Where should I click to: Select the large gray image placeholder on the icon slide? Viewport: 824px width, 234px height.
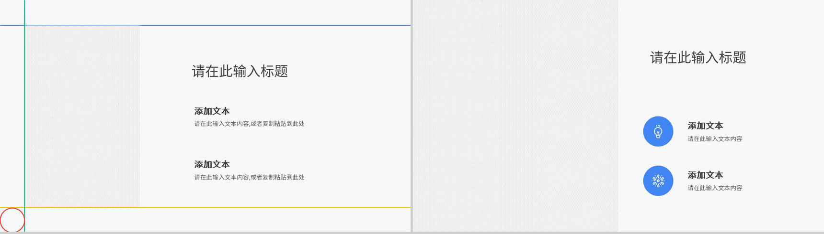515,116
